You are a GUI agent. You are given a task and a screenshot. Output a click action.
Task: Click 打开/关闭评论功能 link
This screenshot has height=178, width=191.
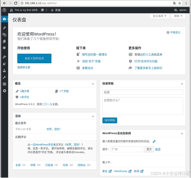coord(146,61)
